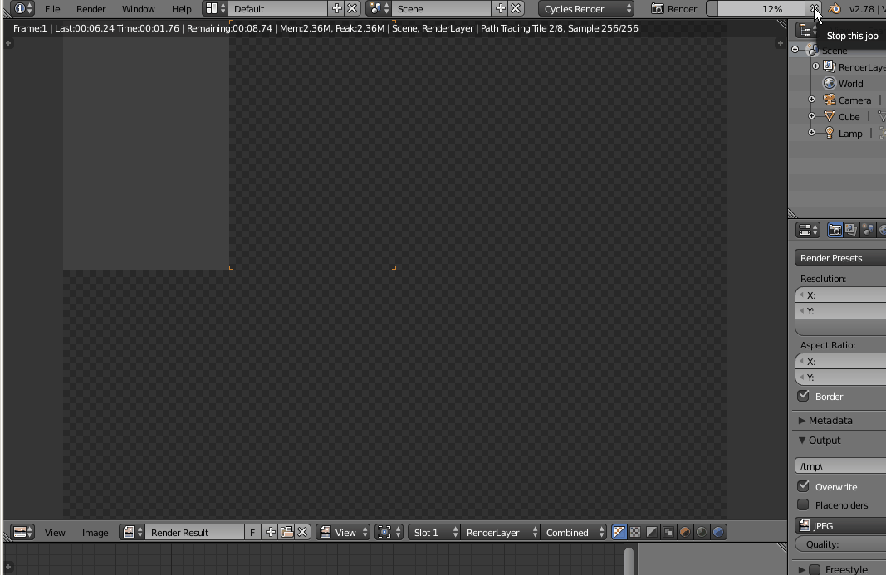Unlink the Render Result image with the X icon
This screenshot has height=575, width=886.
point(302,532)
